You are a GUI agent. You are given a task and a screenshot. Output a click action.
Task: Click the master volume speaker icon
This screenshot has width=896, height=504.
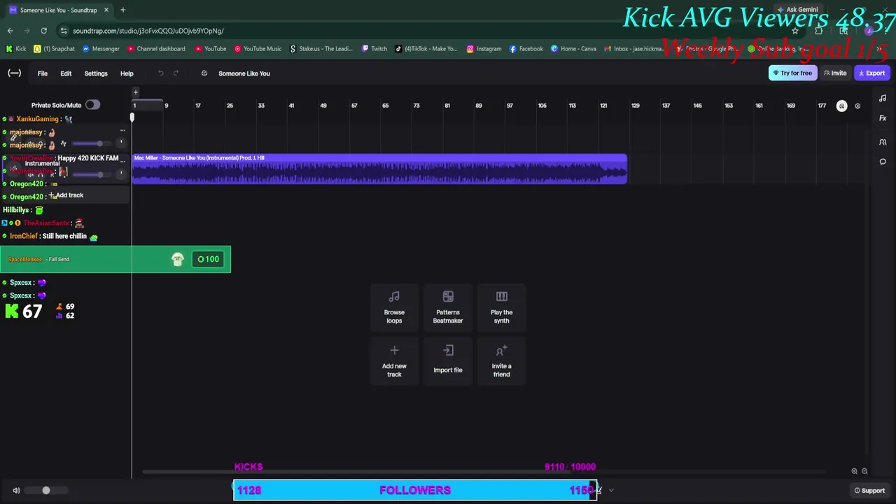coord(16,491)
